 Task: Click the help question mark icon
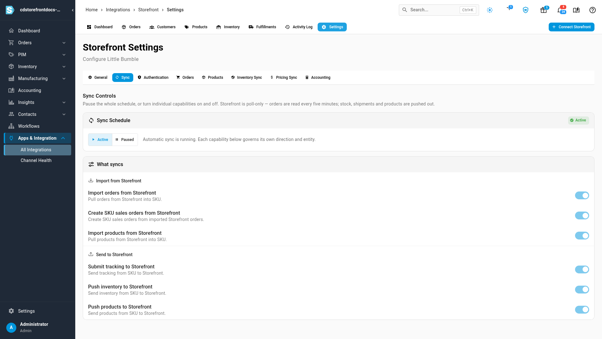point(592,10)
